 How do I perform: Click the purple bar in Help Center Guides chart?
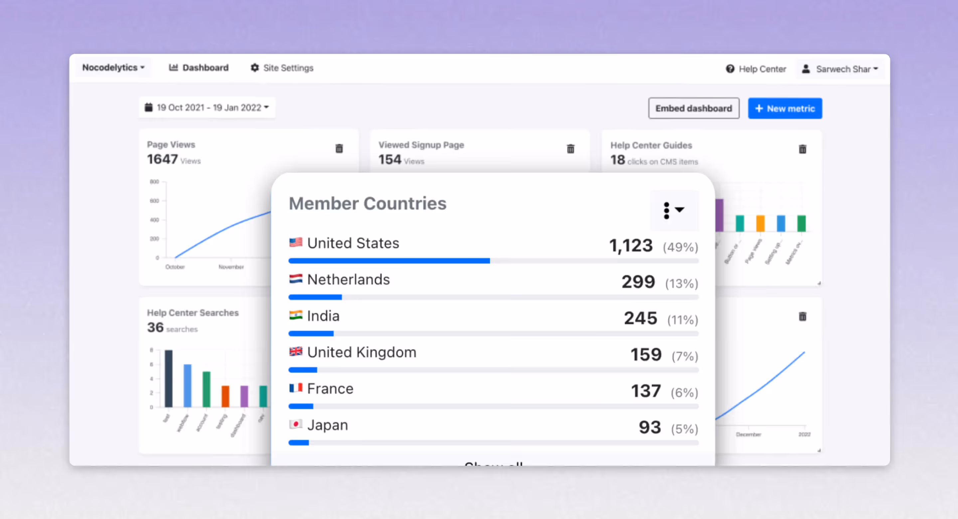click(x=719, y=215)
